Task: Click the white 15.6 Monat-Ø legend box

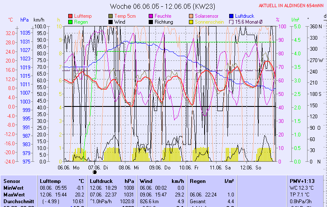Action: pyautogui.click(x=231, y=22)
